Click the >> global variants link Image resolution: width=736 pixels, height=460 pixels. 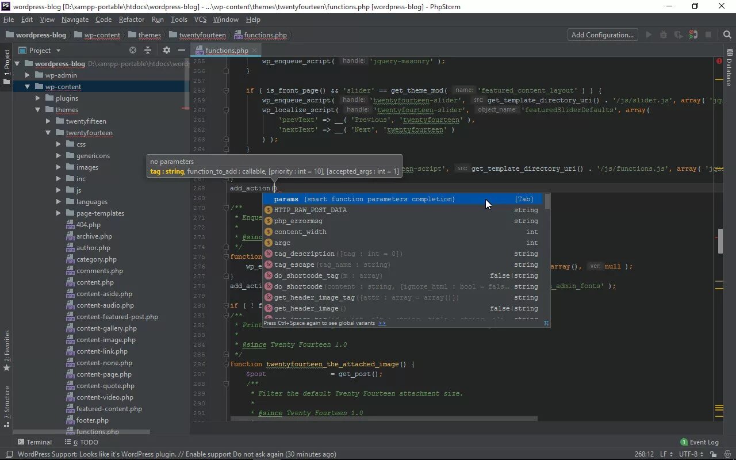(x=382, y=323)
